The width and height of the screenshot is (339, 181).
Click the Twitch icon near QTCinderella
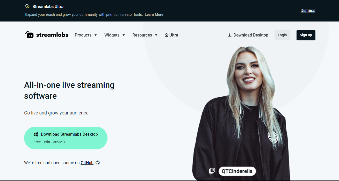coord(212,171)
